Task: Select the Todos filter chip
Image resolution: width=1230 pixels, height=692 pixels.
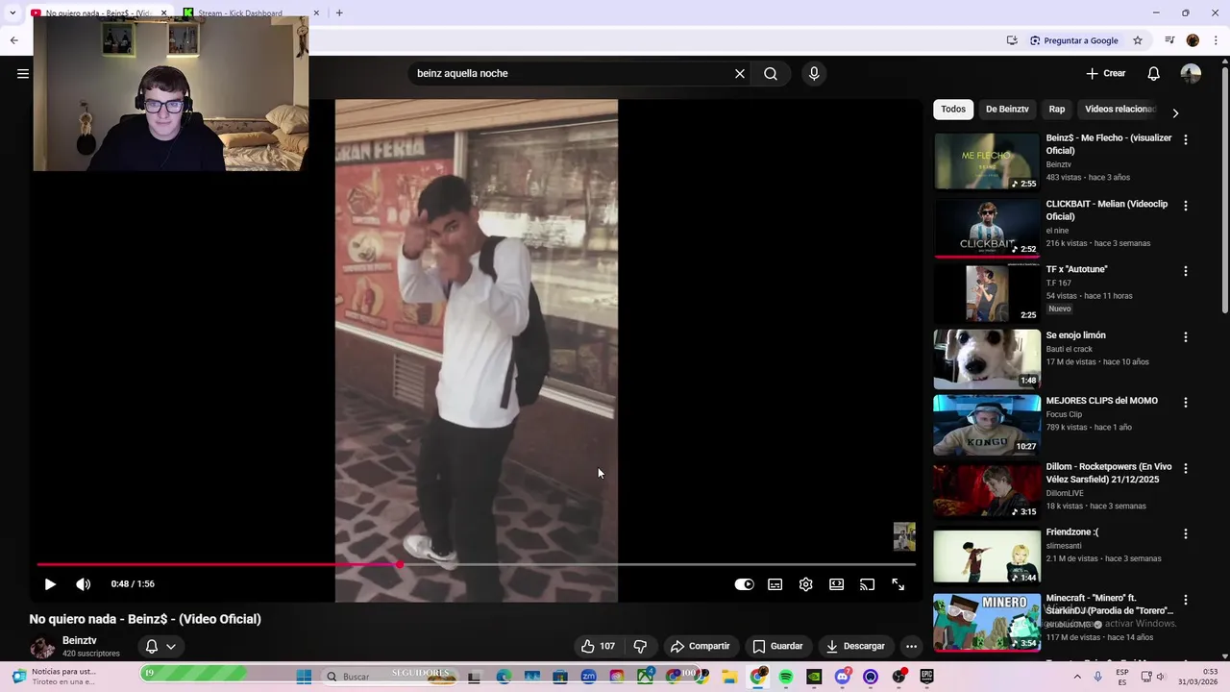Action: pyautogui.click(x=953, y=109)
